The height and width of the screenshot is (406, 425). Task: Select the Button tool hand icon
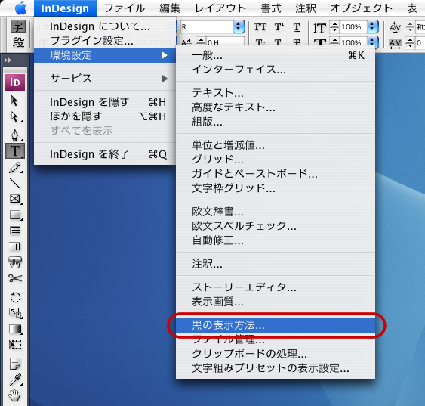click(x=15, y=262)
